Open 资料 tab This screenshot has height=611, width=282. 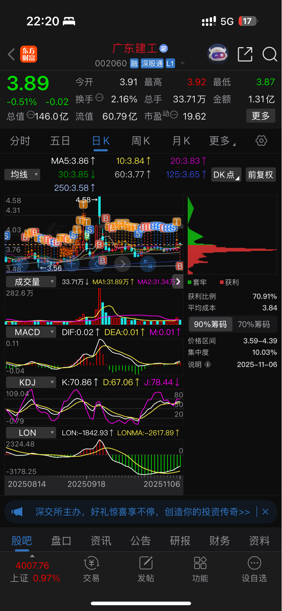tap(259, 541)
